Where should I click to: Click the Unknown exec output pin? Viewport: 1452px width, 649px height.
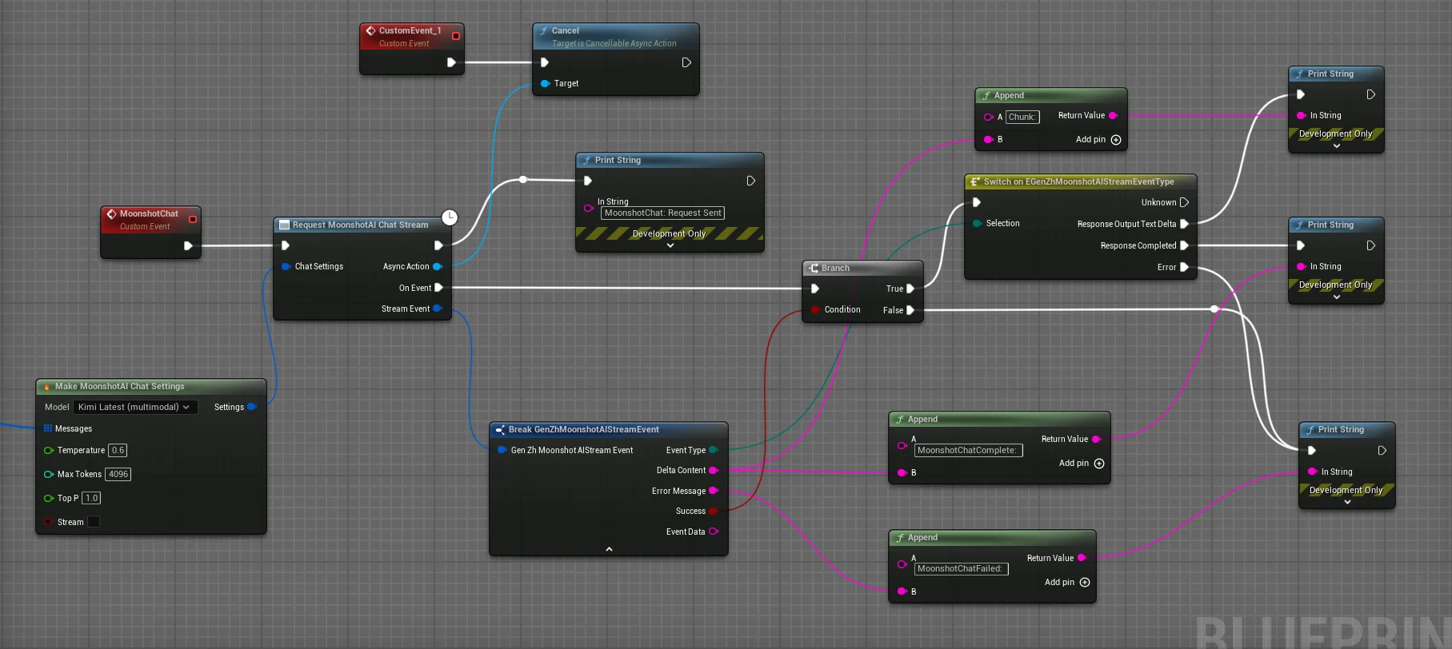[x=1185, y=202]
